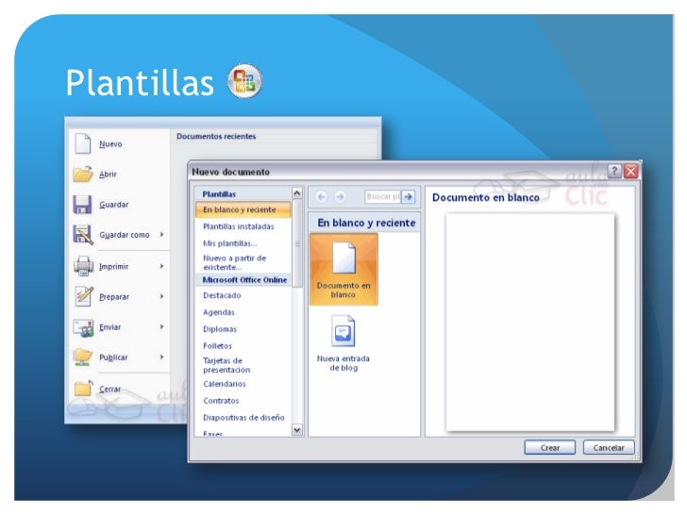
Task: Click the Enviar mail icon
Action: [x=83, y=327]
